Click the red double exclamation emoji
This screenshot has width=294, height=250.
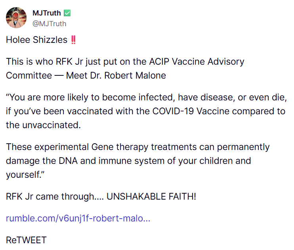pyautogui.click(x=73, y=40)
